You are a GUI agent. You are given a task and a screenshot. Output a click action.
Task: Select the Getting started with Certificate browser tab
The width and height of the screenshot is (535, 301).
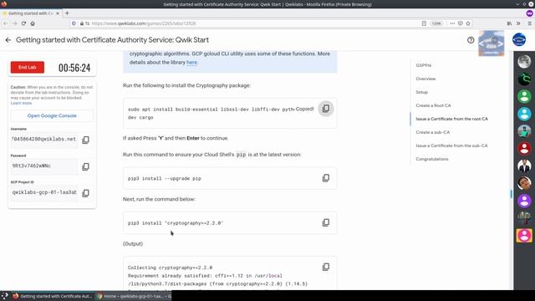click(x=31, y=13)
